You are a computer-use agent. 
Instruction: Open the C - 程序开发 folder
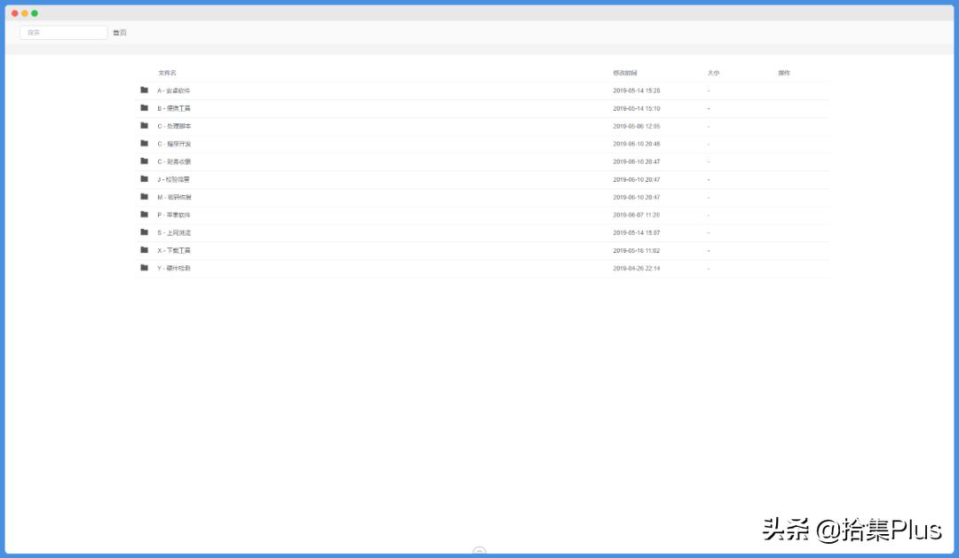click(174, 144)
